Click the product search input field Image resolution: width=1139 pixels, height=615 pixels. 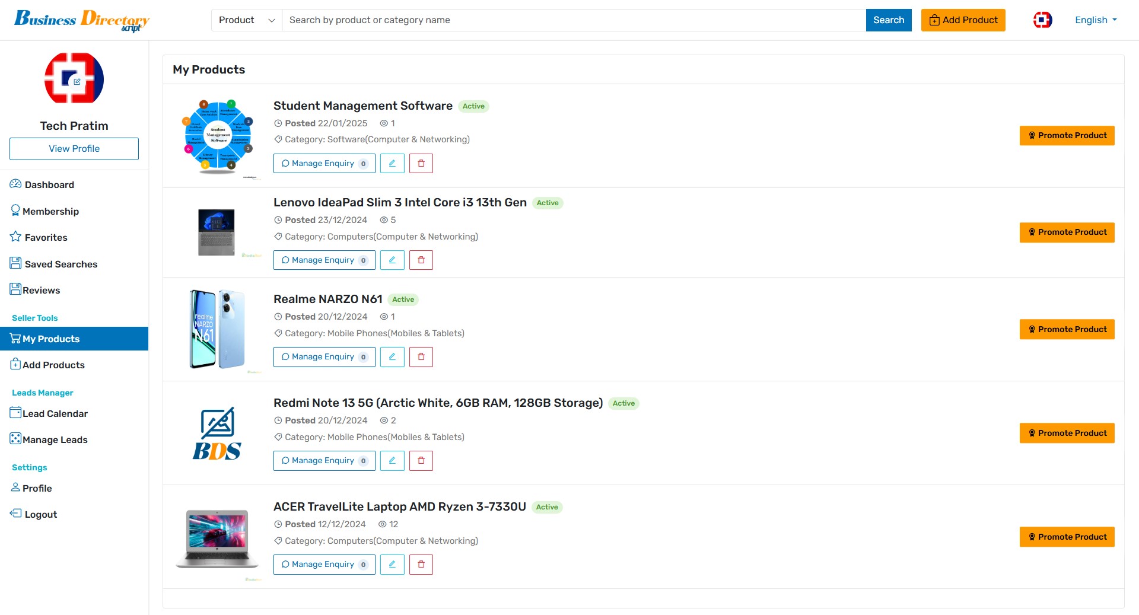pyautogui.click(x=573, y=20)
